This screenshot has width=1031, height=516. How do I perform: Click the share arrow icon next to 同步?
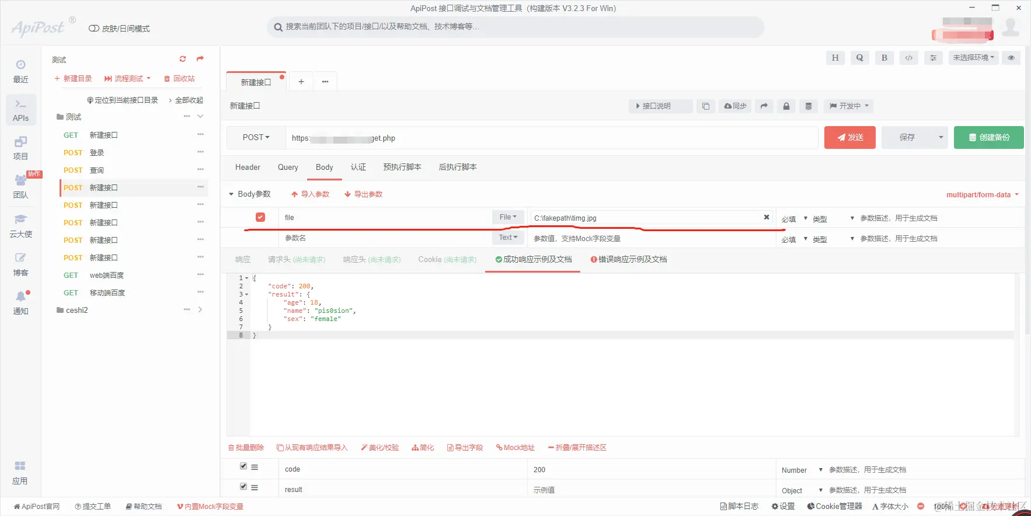764,106
